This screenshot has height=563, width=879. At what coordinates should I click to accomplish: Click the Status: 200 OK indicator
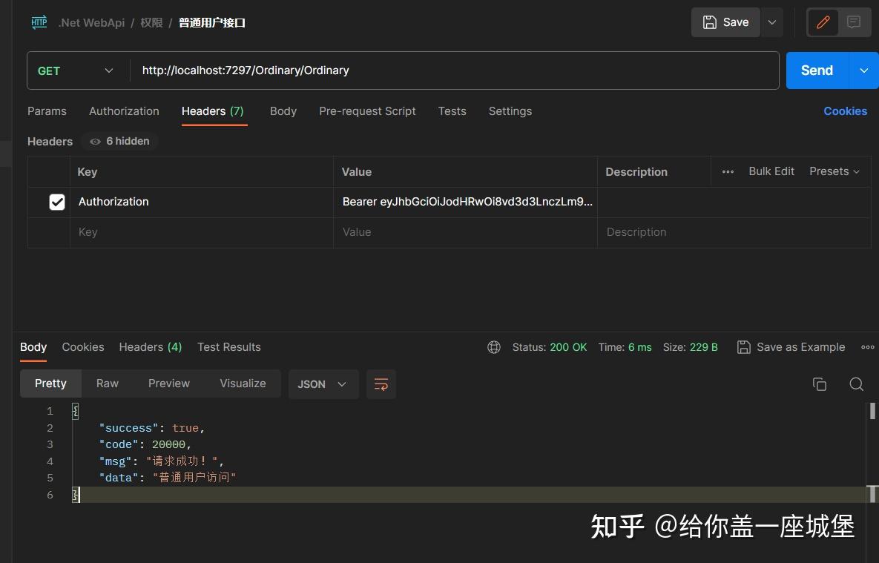pyautogui.click(x=550, y=347)
